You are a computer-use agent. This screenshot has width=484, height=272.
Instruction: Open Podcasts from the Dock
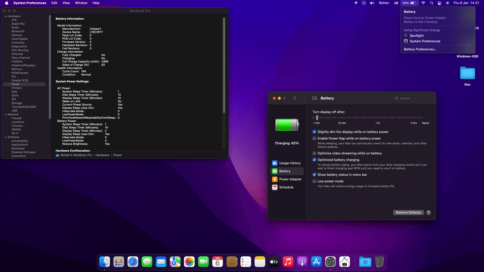(302, 262)
